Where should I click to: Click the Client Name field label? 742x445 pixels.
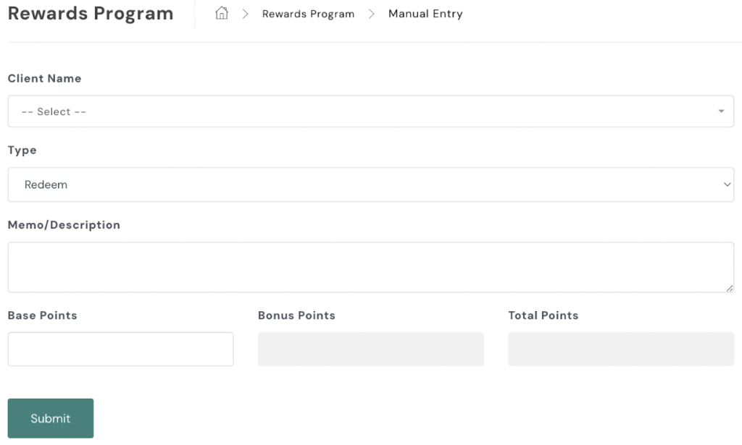[x=44, y=78]
